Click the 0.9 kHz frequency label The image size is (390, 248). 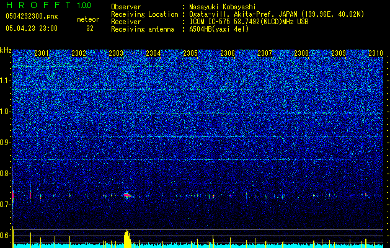5,143
